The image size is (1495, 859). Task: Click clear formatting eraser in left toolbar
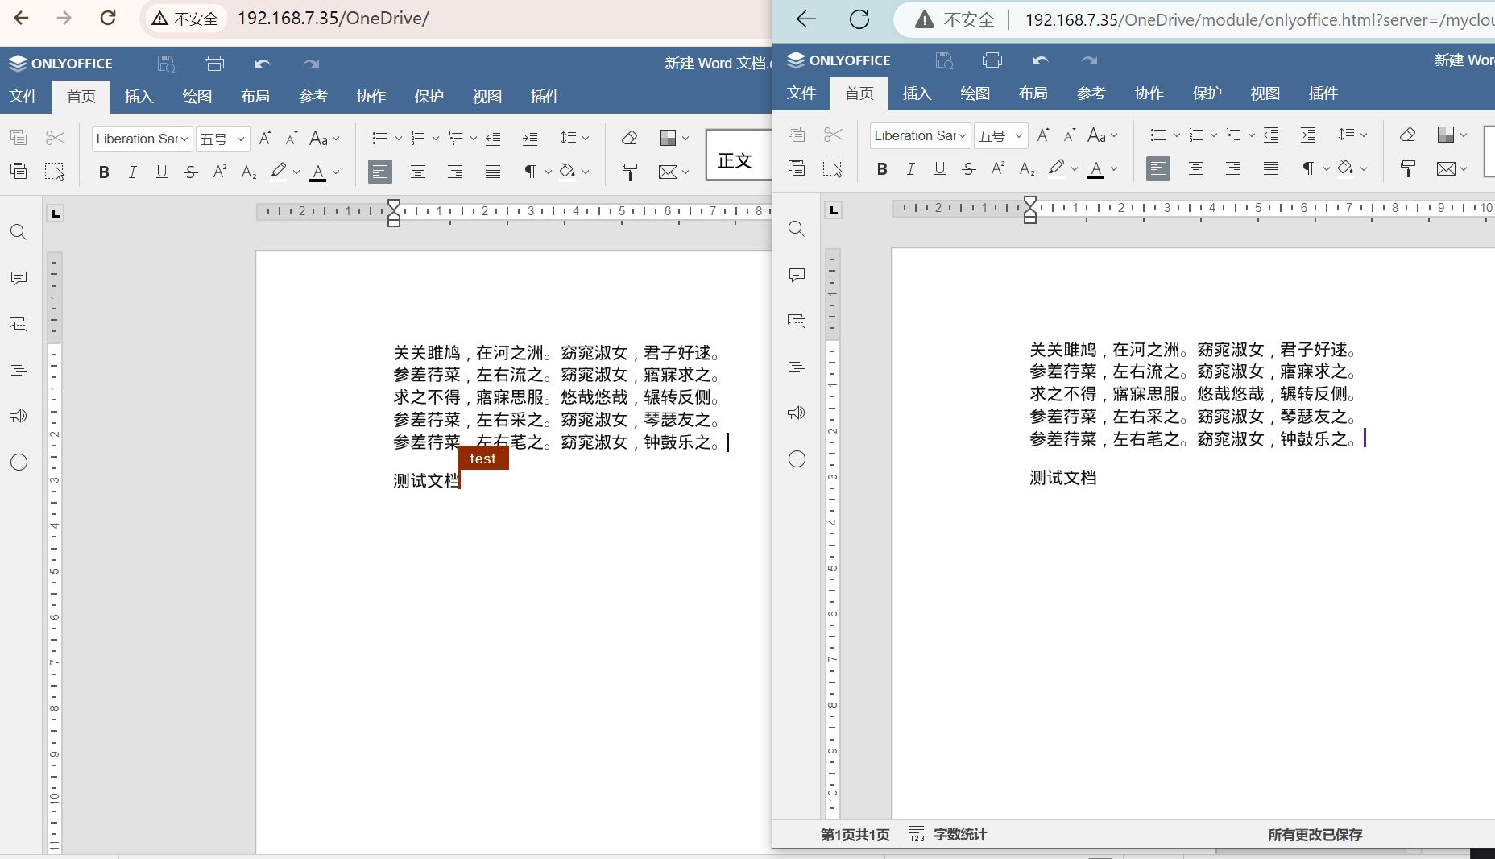click(x=629, y=139)
